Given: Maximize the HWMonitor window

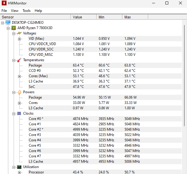Looking at the screenshot, I should [167, 3].
